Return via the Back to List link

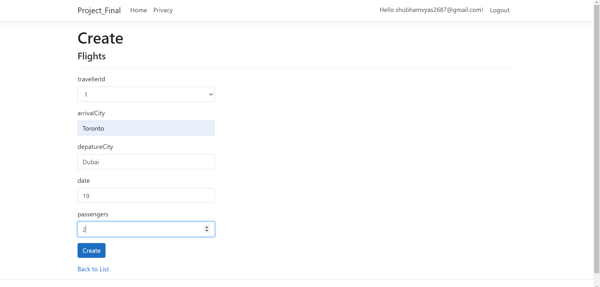pyautogui.click(x=93, y=269)
